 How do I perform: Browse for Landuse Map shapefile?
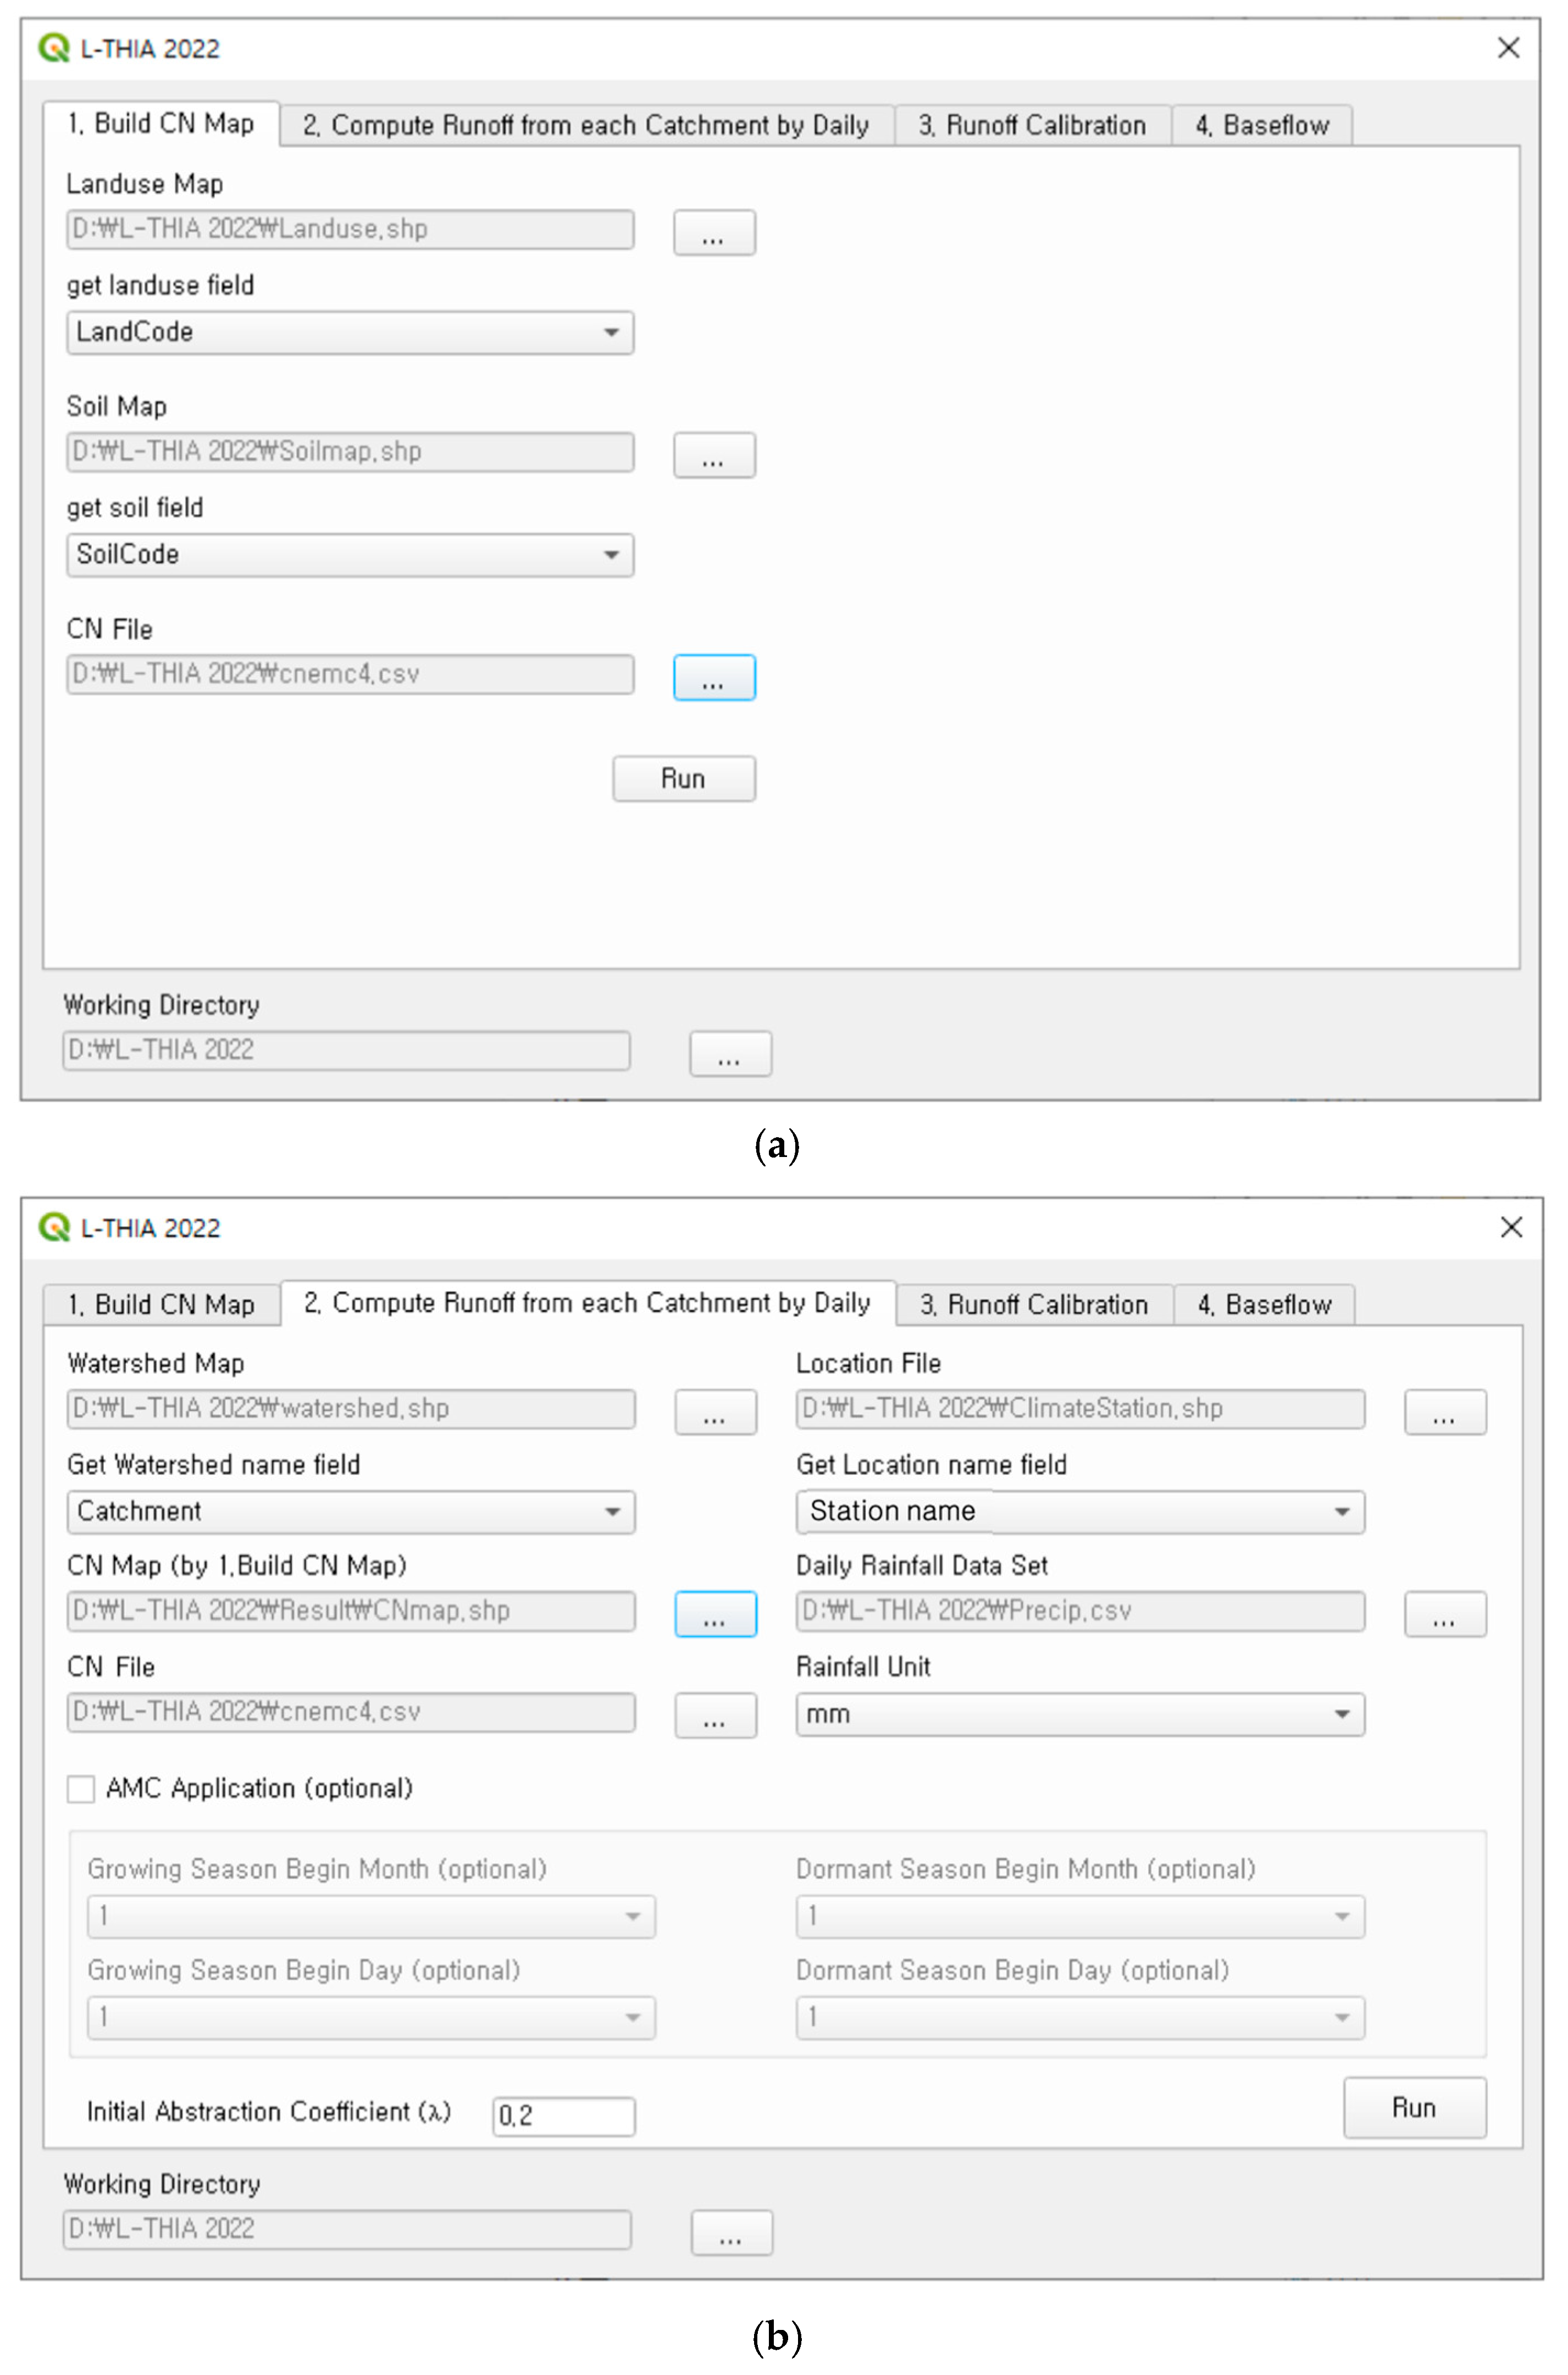(713, 232)
